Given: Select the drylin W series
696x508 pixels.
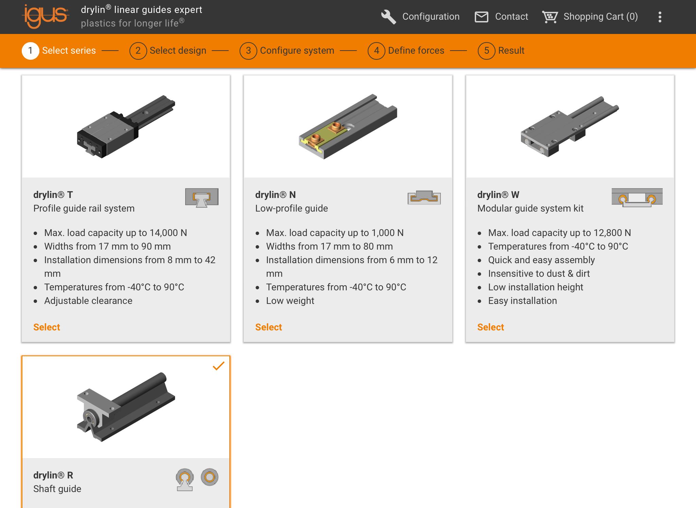Looking at the screenshot, I should (490, 327).
